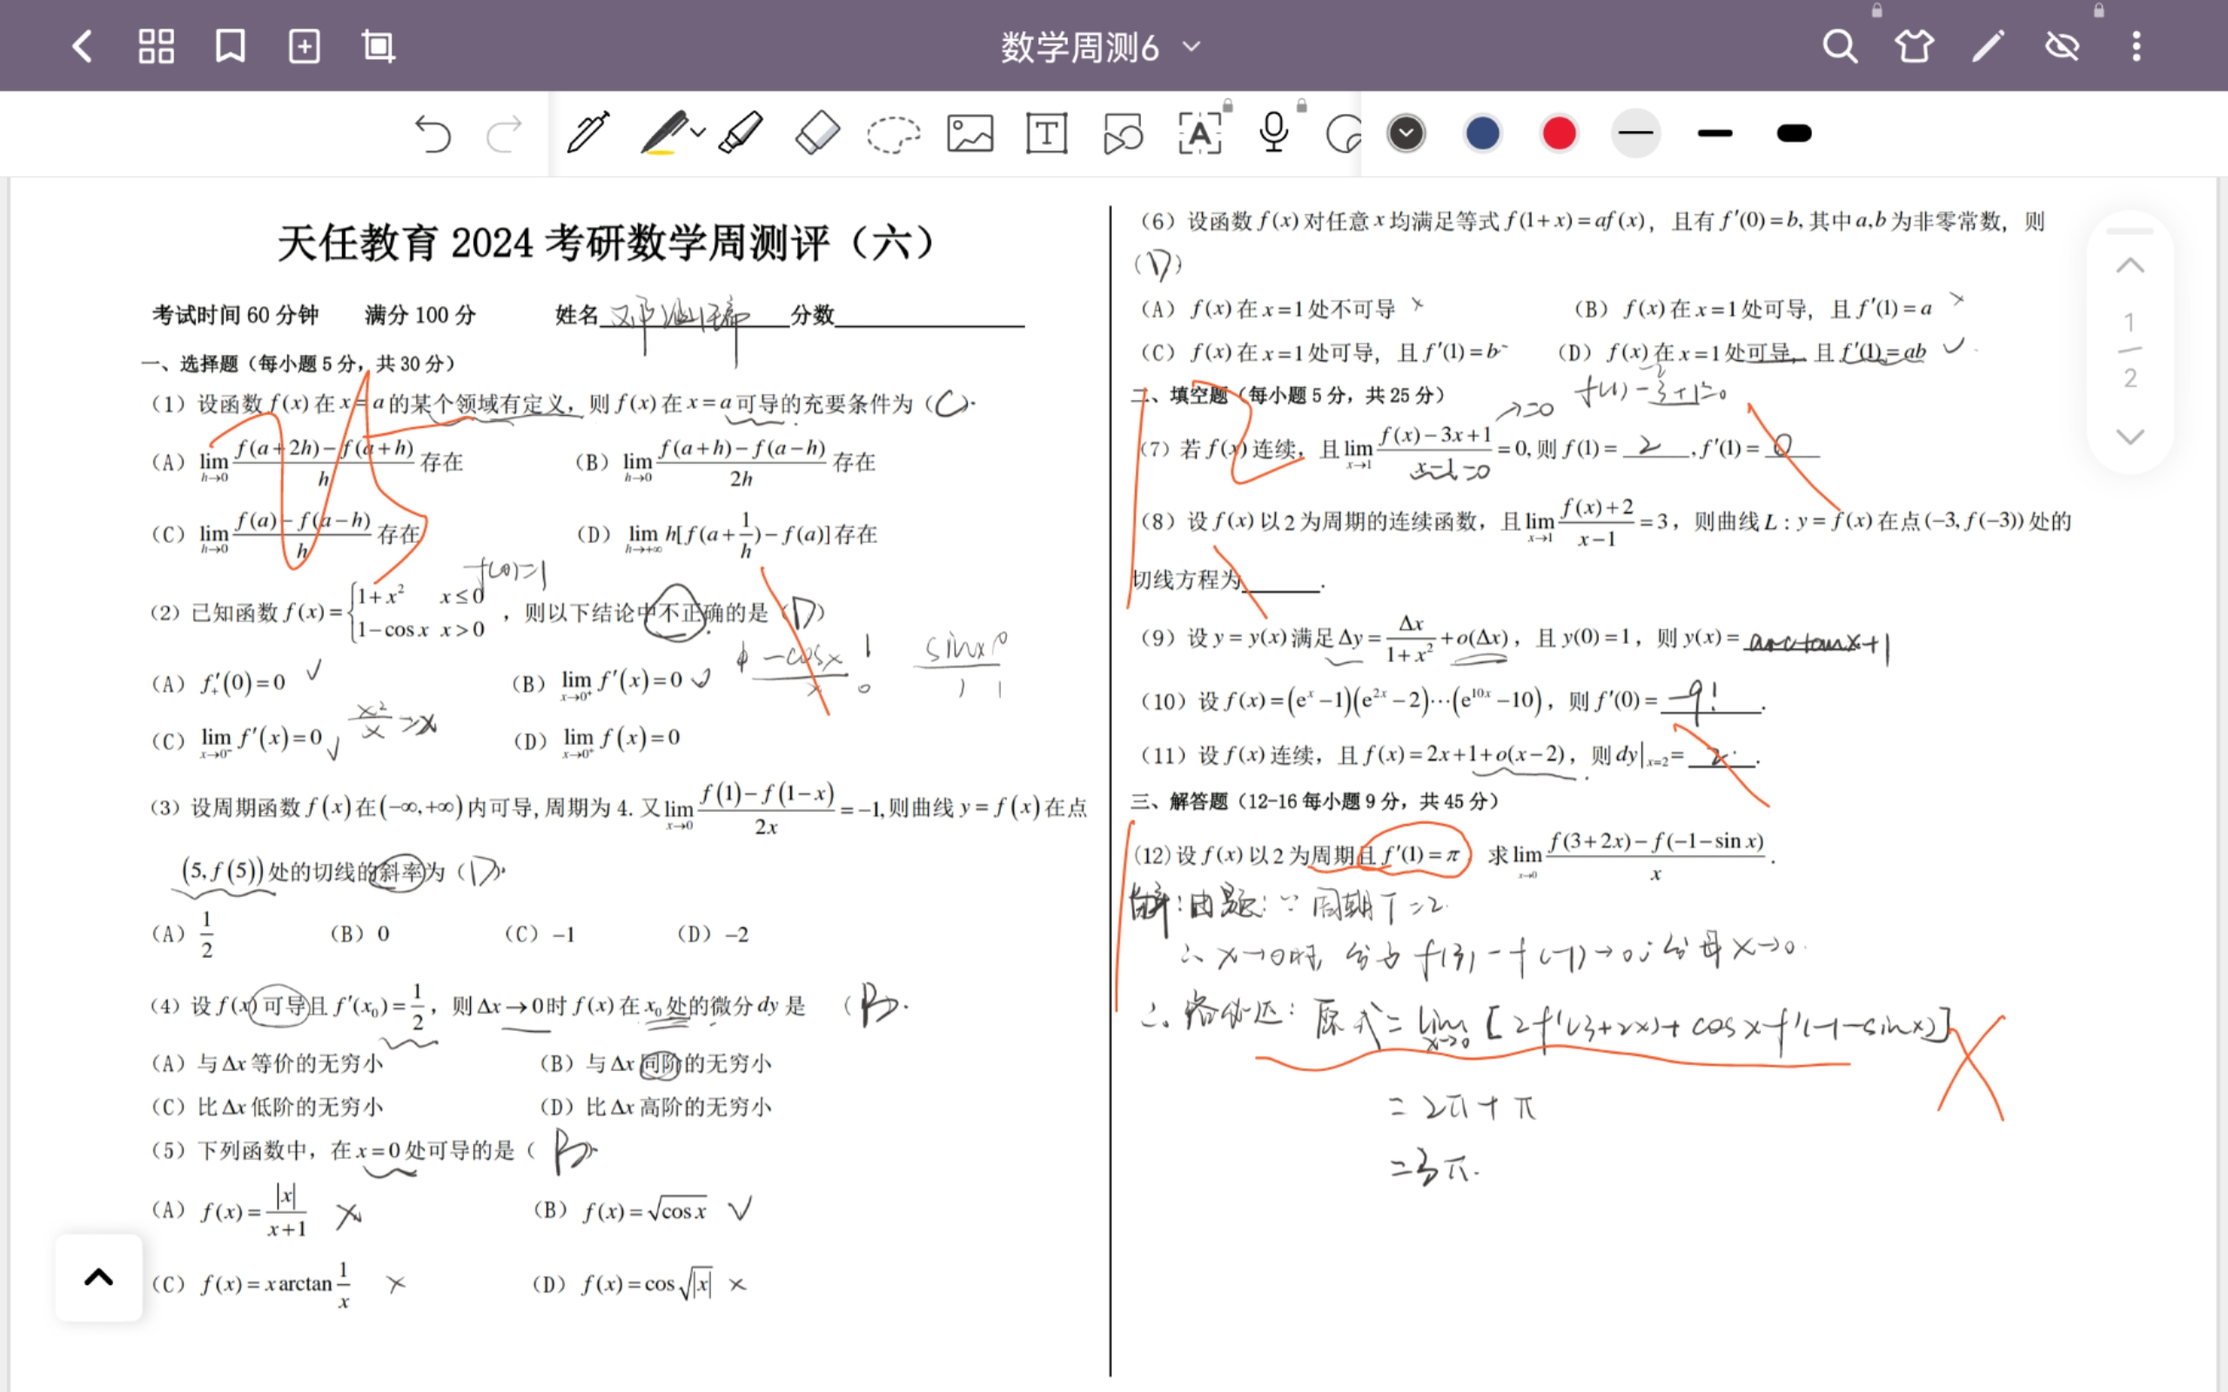Go to the next page
Image resolution: width=2228 pixels, height=1392 pixels.
coord(2130,436)
